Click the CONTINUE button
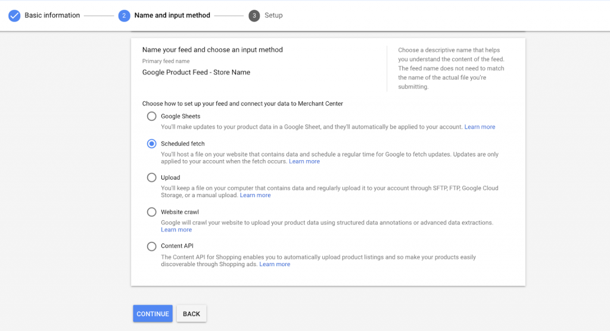This screenshot has height=331, width=610. (x=152, y=314)
